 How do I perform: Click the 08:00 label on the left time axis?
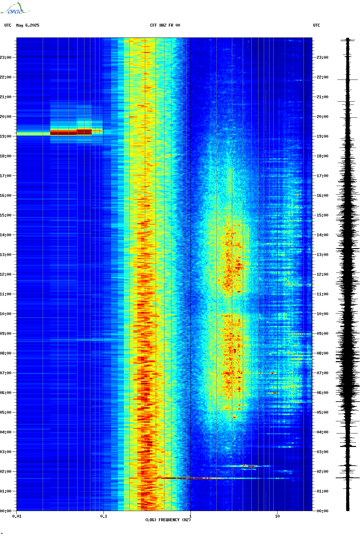point(6,353)
